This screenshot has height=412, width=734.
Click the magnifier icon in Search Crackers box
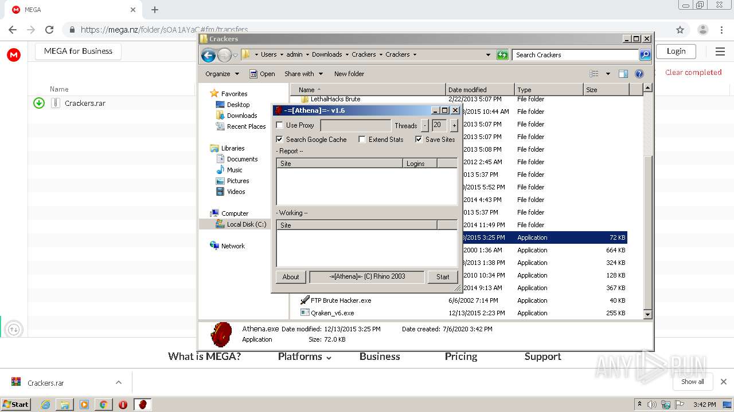(x=645, y=55)
